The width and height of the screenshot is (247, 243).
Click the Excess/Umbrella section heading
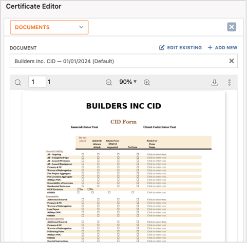click(55, 219)
